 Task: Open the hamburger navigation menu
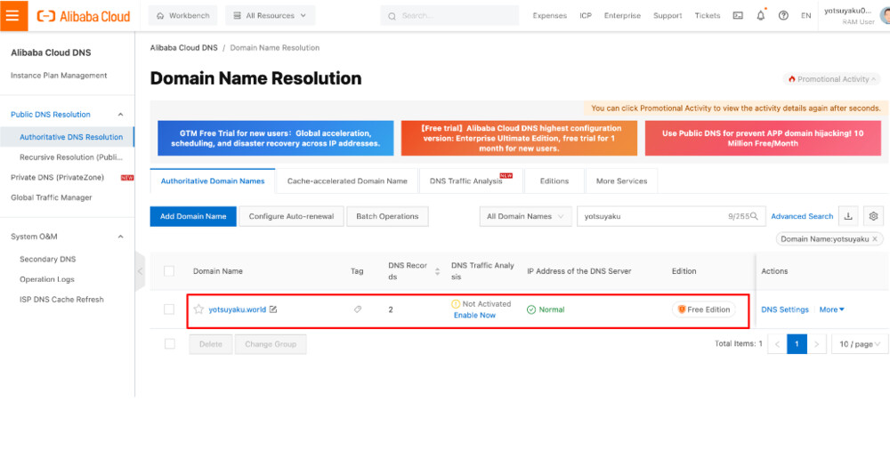(x=13, y=15)
